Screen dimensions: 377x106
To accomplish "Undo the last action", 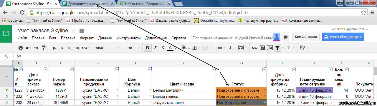I will 28,48.
